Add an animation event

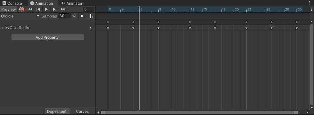91,16
